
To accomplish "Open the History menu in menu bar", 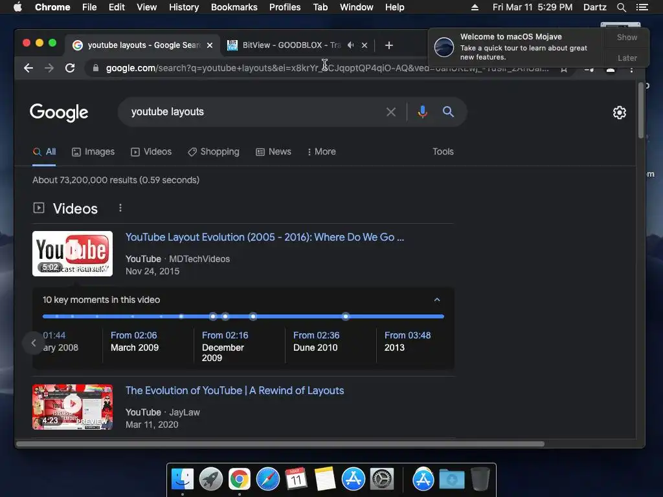I will [x=184, y=7].
